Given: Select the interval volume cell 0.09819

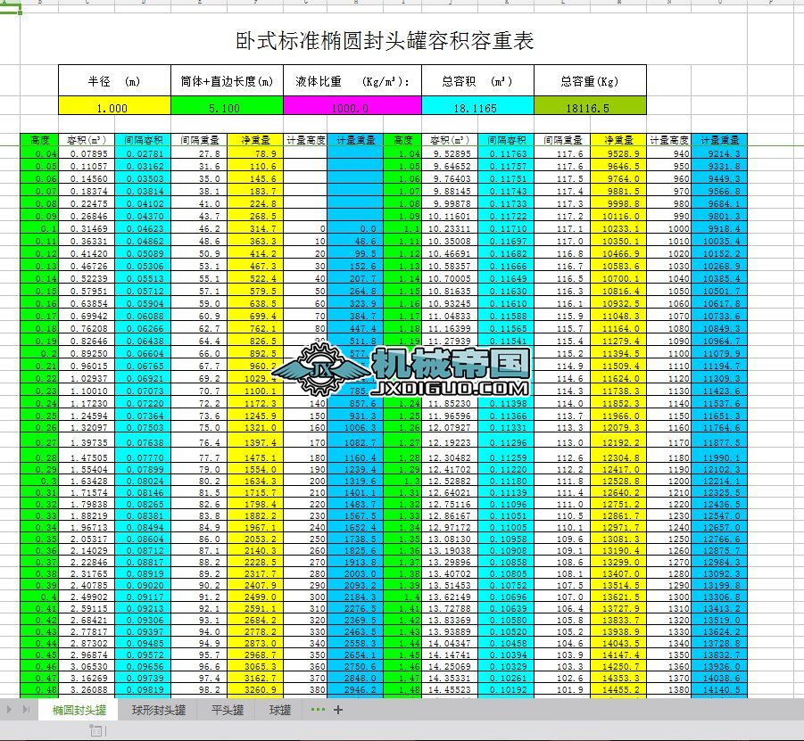Looking at the screenshot, I should click(x=143, y=689).
